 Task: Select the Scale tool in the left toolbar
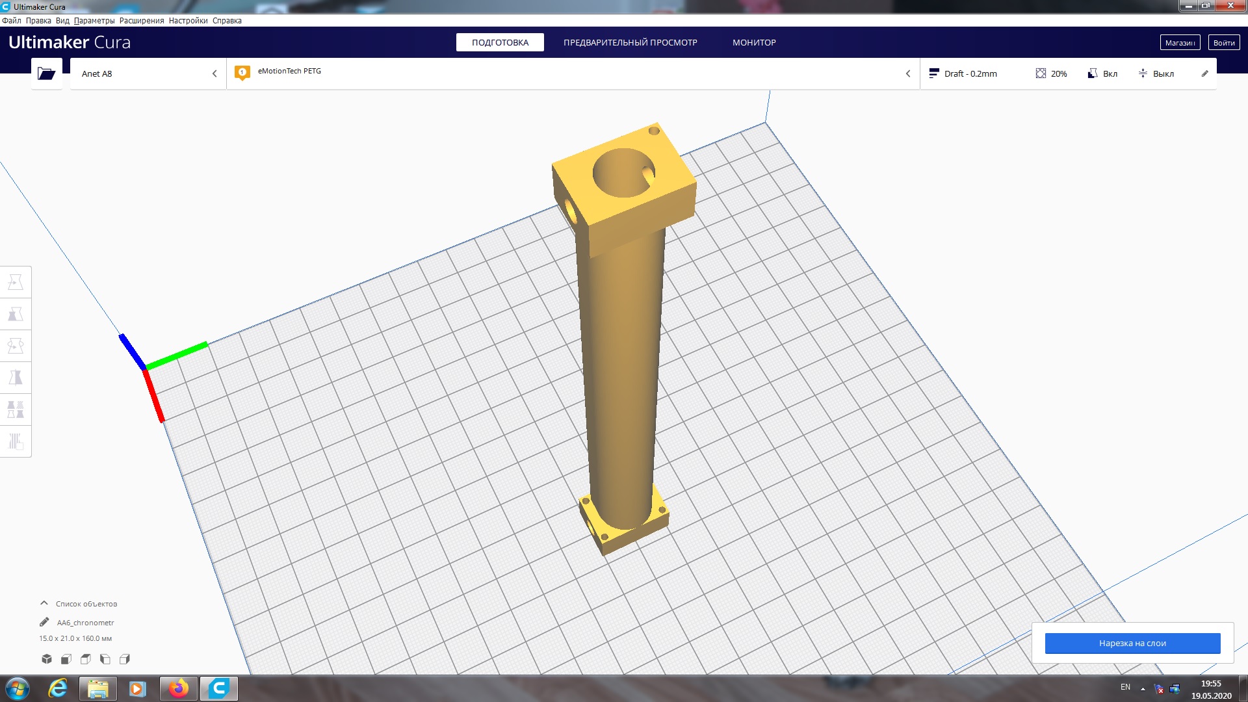pos(16,314)
